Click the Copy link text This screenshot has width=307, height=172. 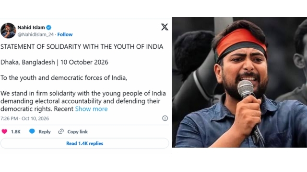click(78, 132)
